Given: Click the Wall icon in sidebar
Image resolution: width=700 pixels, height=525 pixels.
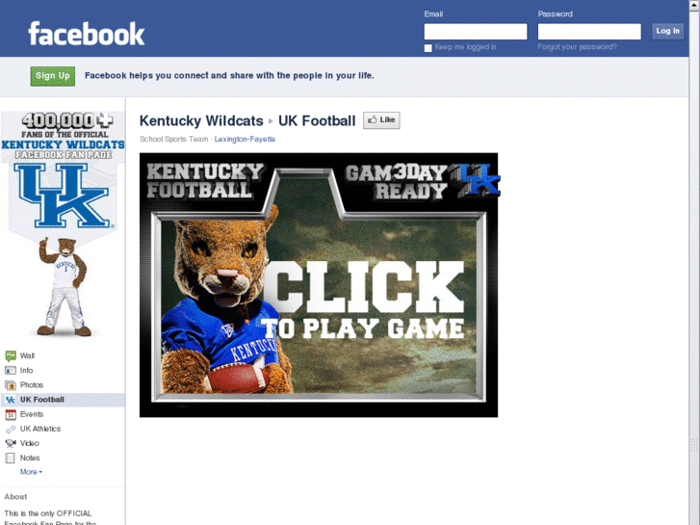Looking at the screenshot, I should pos(11,355).
